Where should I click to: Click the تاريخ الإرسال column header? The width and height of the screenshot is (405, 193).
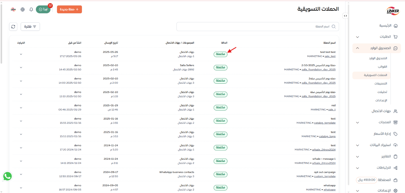pos(111,43)
